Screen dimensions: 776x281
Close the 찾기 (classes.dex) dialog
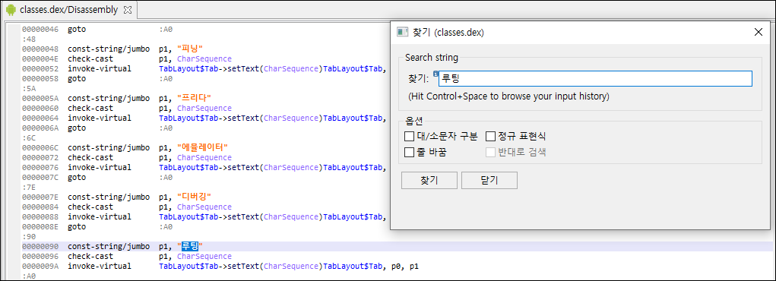tap(758, 32)
